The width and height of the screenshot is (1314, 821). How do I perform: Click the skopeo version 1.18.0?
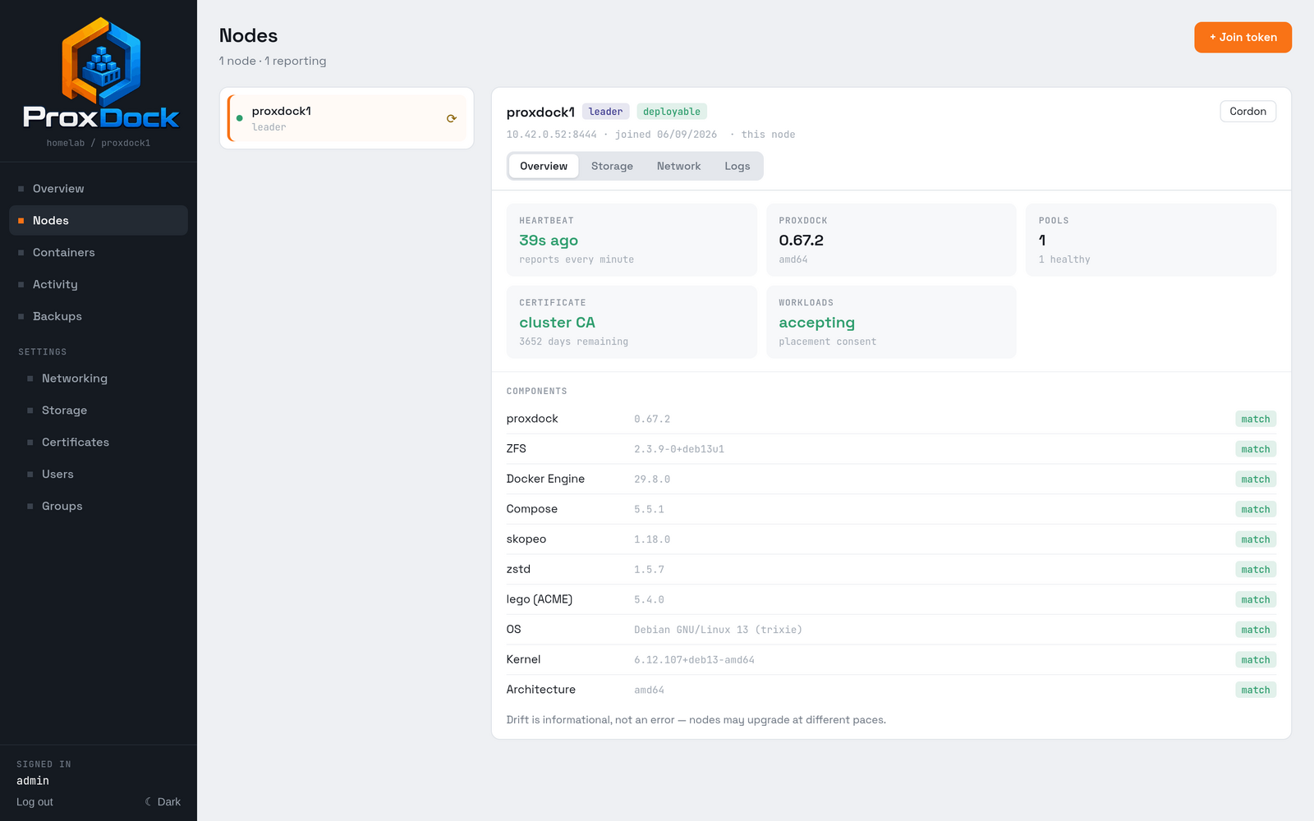[652, 539]
